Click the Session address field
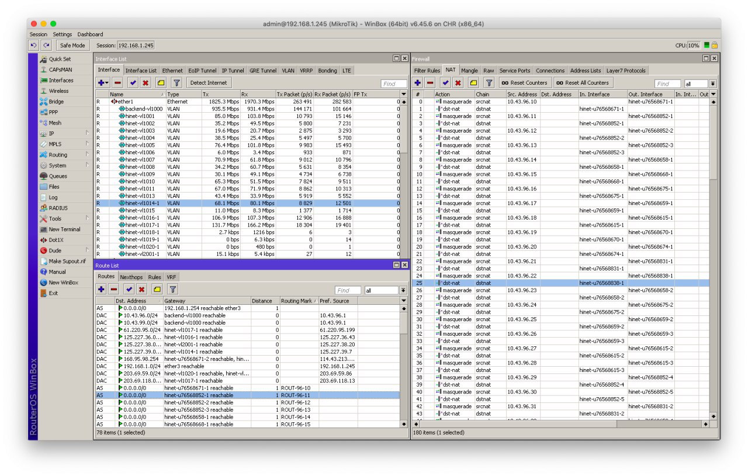The image size is (748, 476). tap(136, 46)
